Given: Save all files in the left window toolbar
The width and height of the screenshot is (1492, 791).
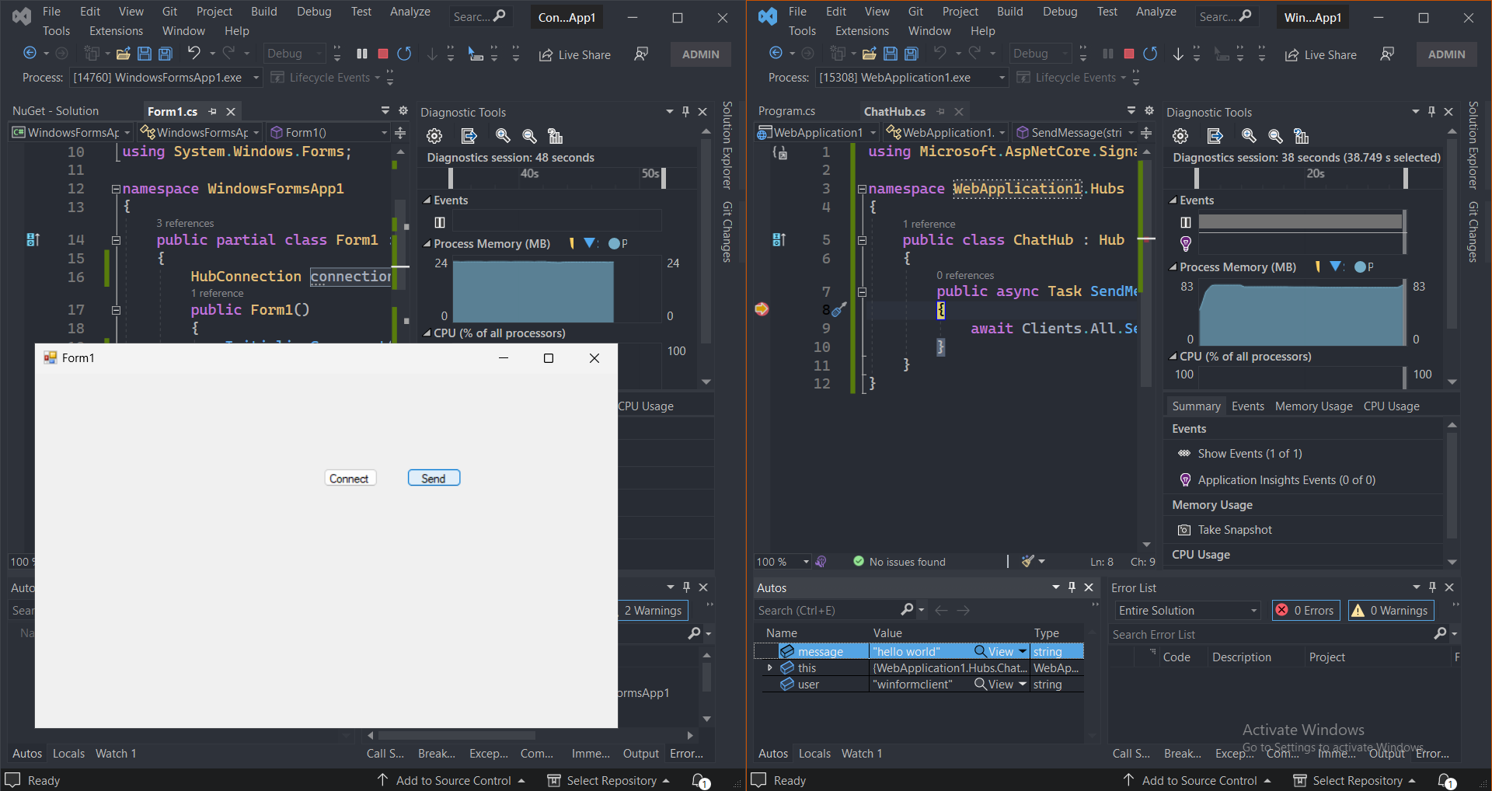Looking at the screenshot, I should (166, 54).
